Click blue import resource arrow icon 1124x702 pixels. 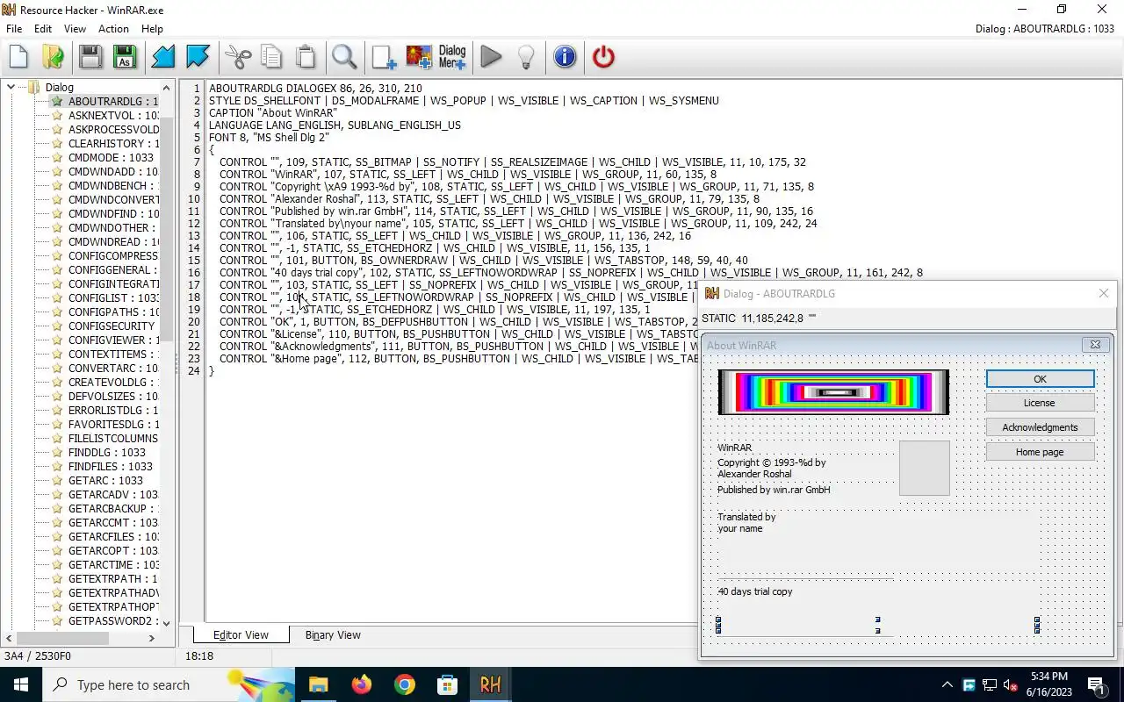pos(163,57)
